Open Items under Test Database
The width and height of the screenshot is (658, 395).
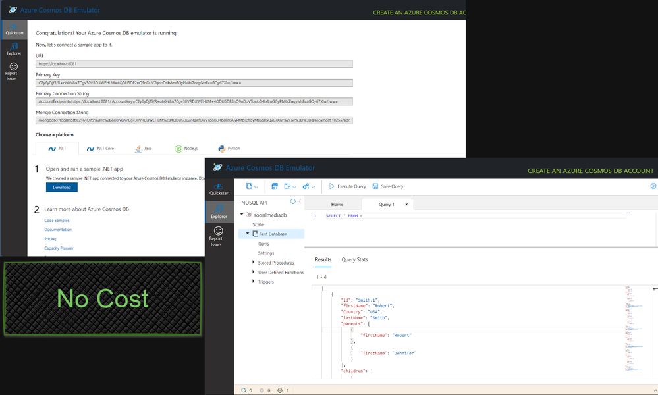(x=263, y=244)
